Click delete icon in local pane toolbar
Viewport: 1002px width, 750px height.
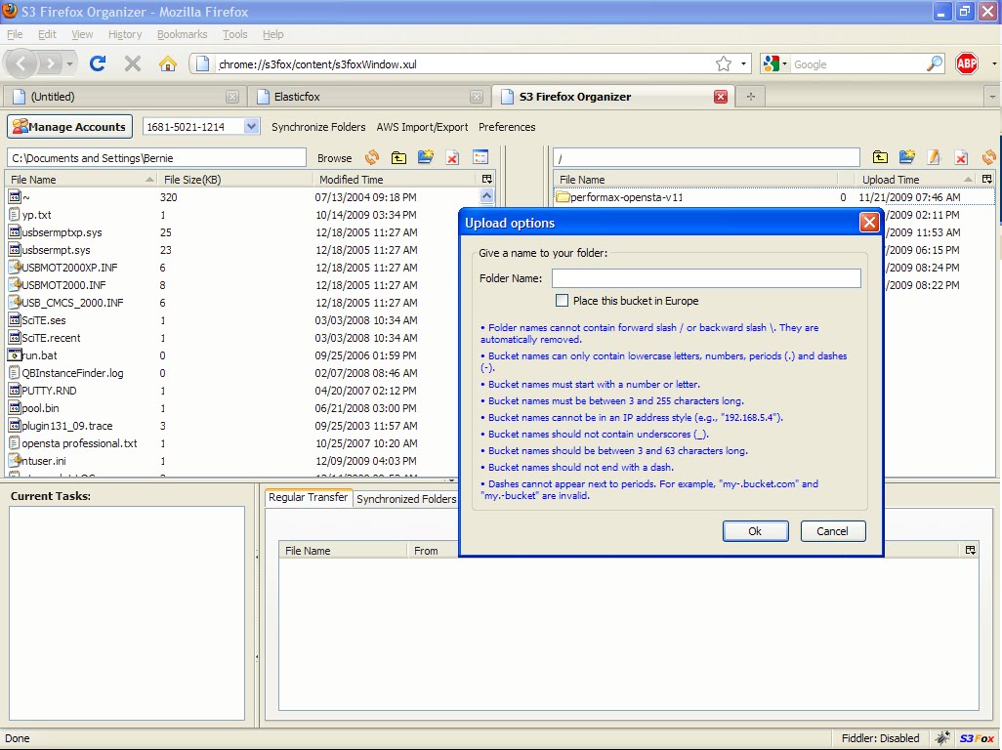pyautogui.click(x=452, y=157)
